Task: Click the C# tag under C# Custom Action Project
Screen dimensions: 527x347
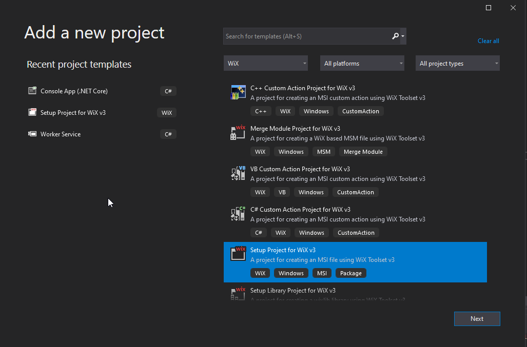Action: point(259,233)
